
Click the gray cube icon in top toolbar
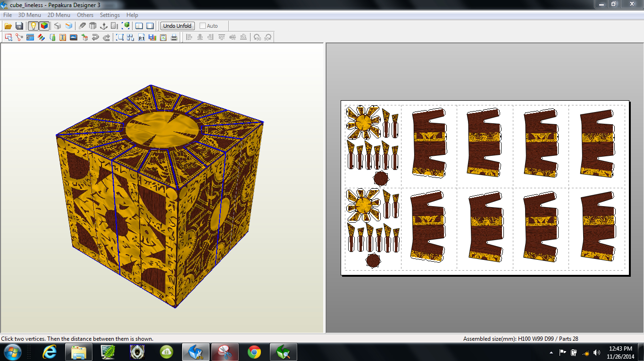tap(58, 26)
